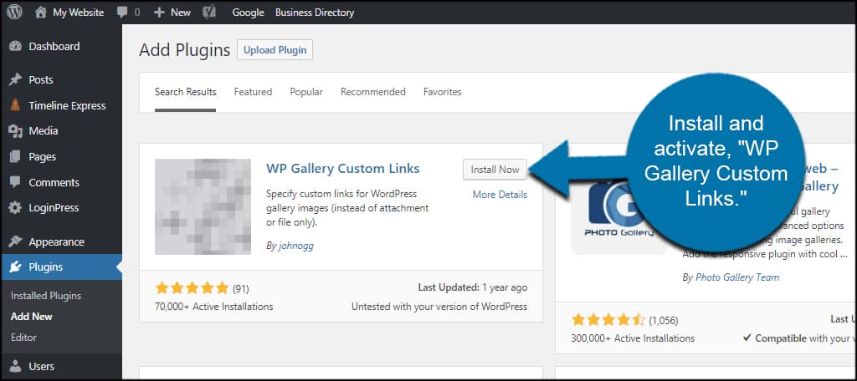Open the New content menu
This screenshot has width=857, height=381.
point(181,12)
